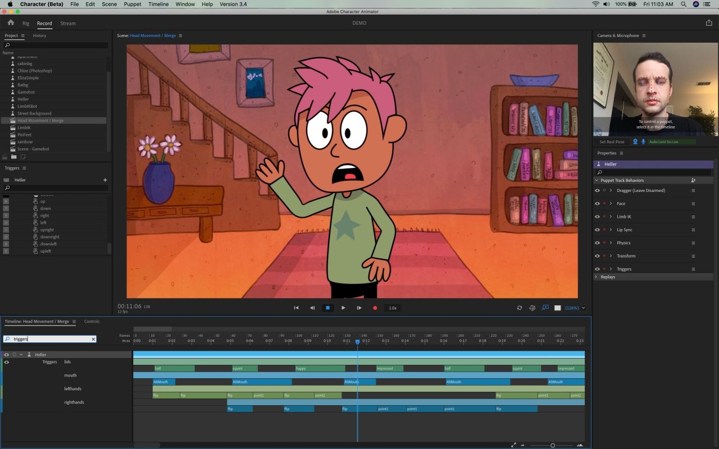Toggle loop playback icon below the scene
Screen dimensions: 719x449
pos(520,308)
